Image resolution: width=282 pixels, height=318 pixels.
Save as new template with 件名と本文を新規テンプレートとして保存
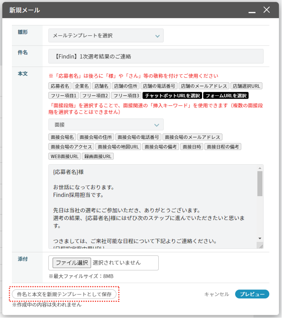[64, 294]
